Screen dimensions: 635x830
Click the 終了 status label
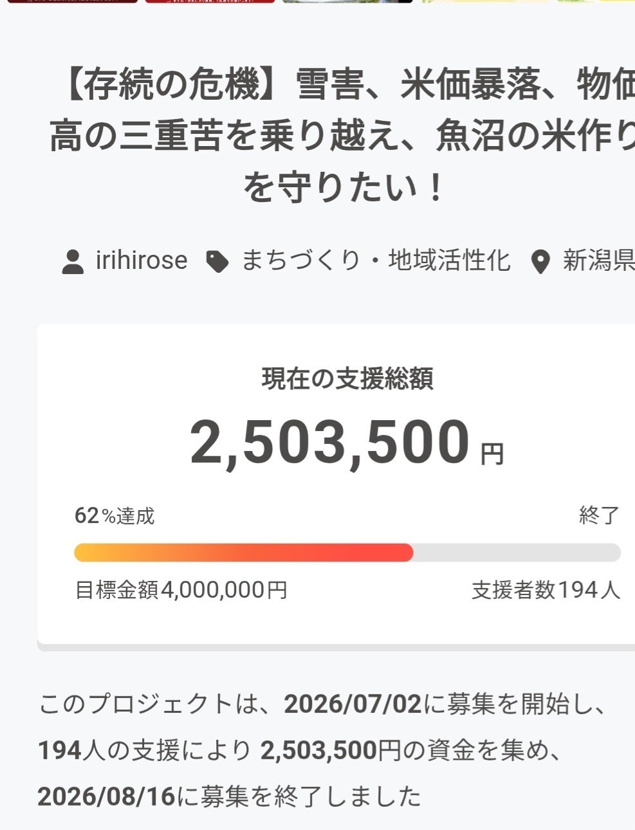[x=599, y=515]
